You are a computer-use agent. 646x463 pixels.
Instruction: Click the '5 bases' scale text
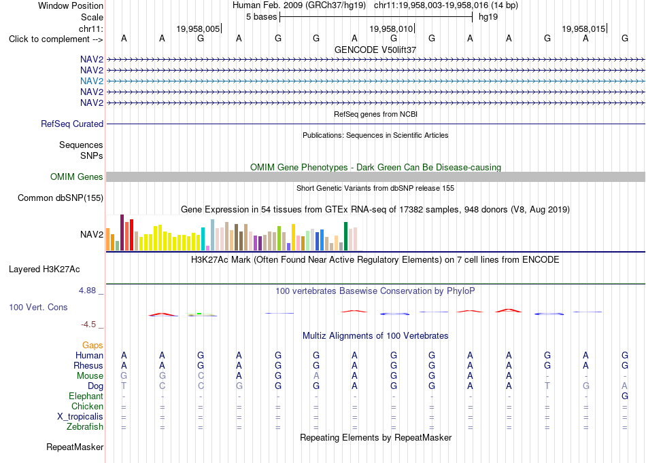pos(262,17)
